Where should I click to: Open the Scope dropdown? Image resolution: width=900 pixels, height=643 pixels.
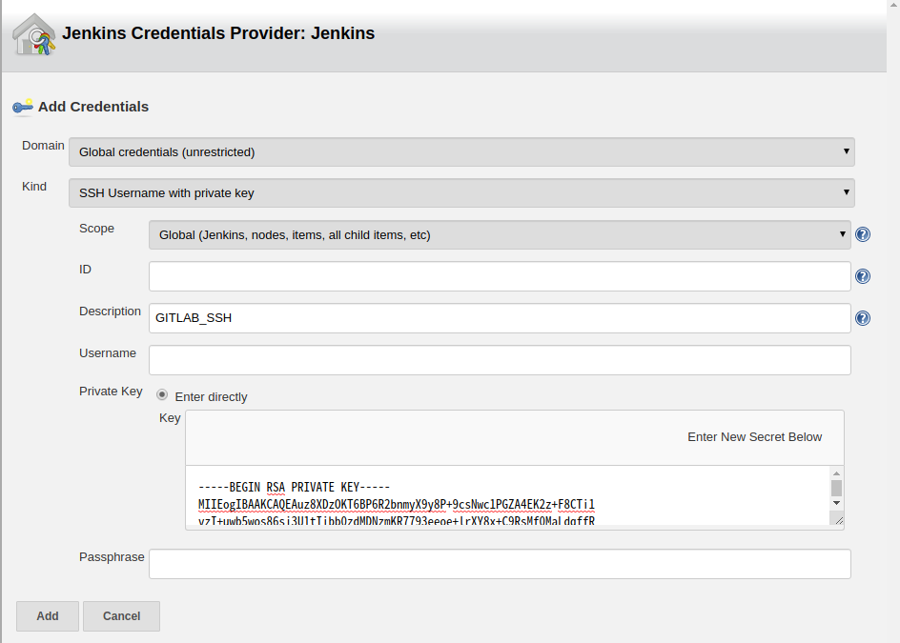tap(500, 234)
